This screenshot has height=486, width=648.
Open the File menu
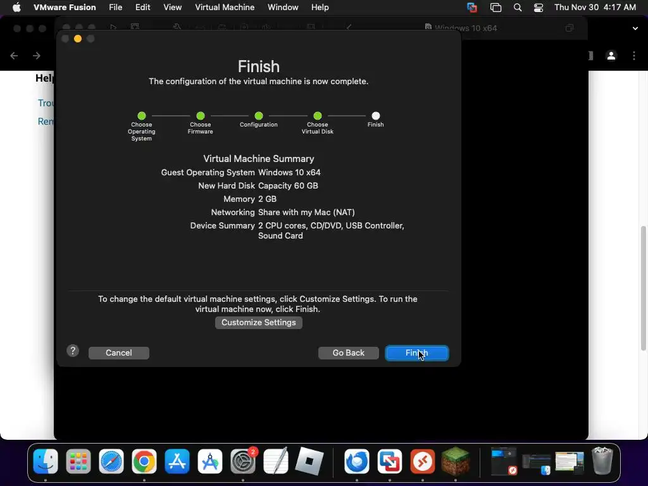pos(115,7)
